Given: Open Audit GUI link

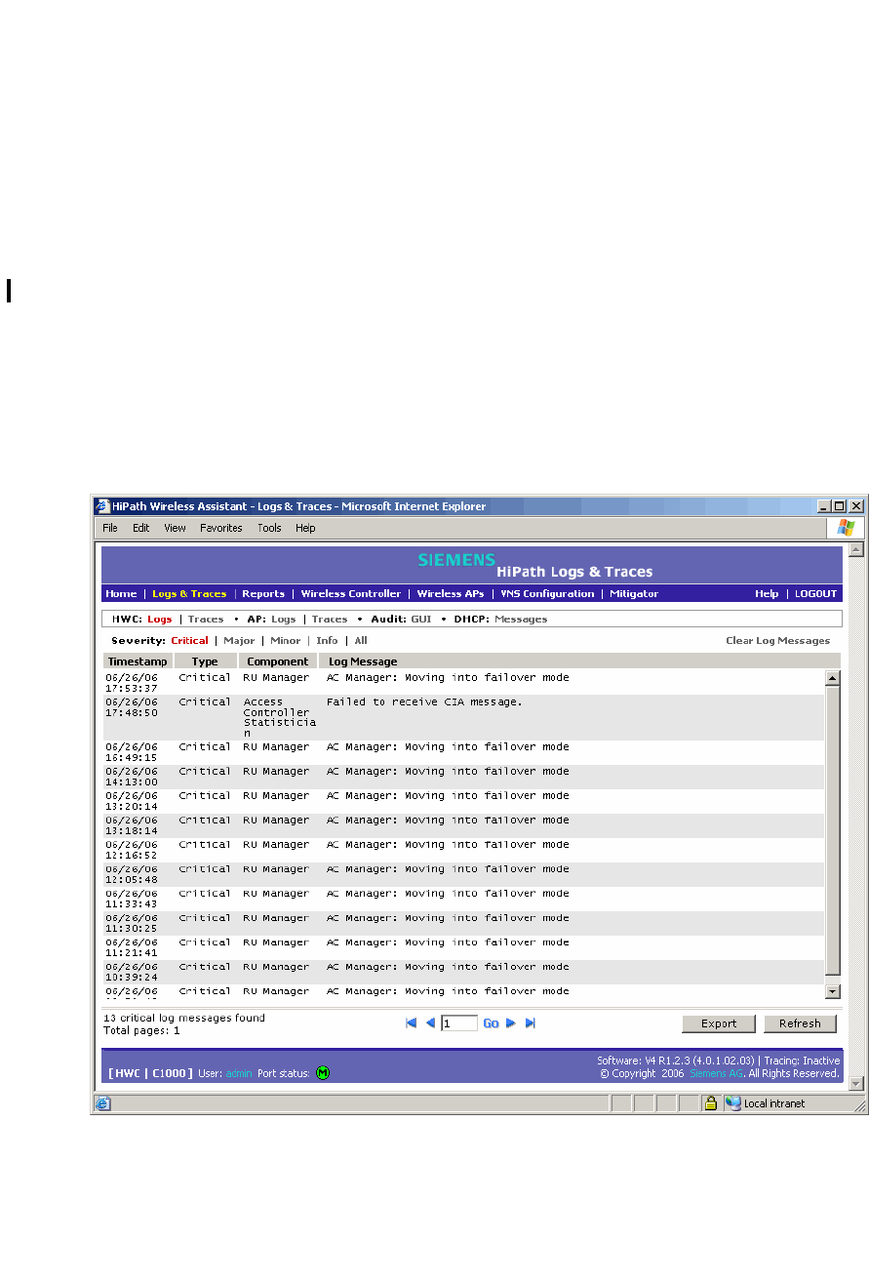Looking at the screenshot, I should pos(421,619).
